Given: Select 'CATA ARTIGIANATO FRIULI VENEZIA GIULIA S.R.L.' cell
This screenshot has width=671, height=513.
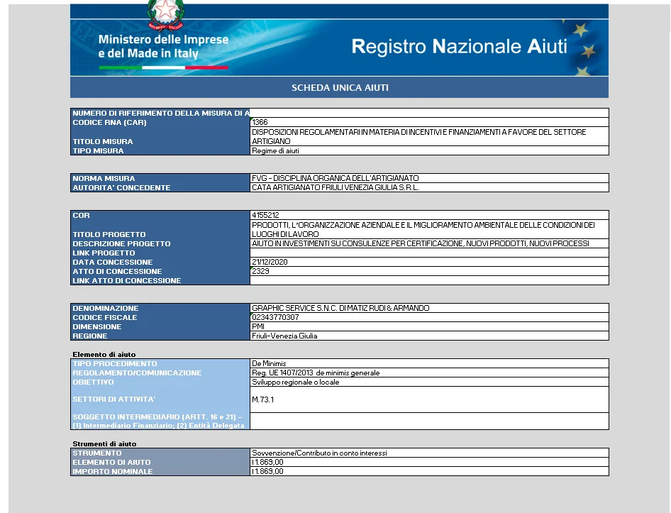Looking at the screenshot, I should pos(429,187).
